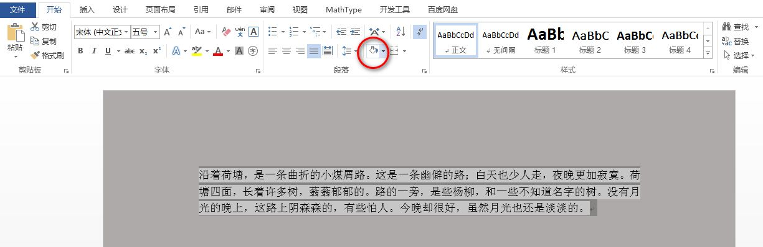Apply distributed alignment
Viewport: 763px width, 247px height.
pos(328,51)
